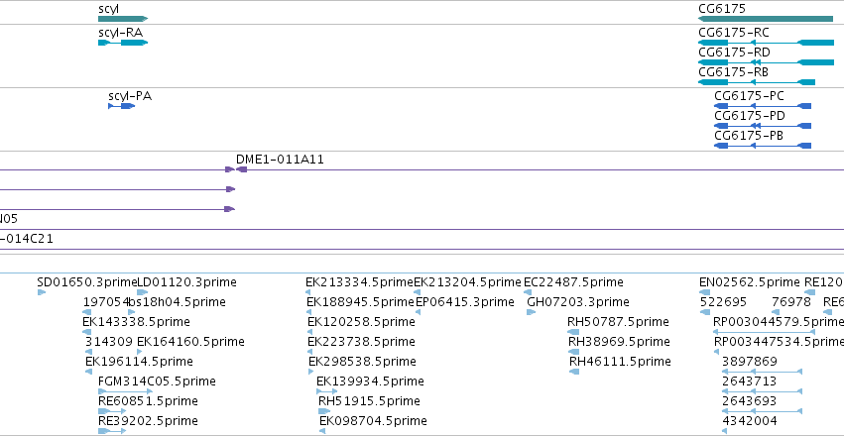Click the scyl-PA protein glyph
The image size is (844, 436).
[x=121, y=106]
